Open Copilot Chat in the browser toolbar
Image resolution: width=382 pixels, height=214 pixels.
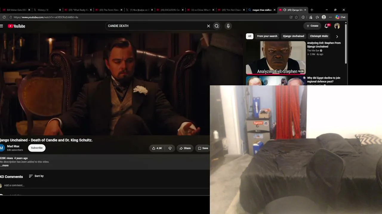point(340,17)
